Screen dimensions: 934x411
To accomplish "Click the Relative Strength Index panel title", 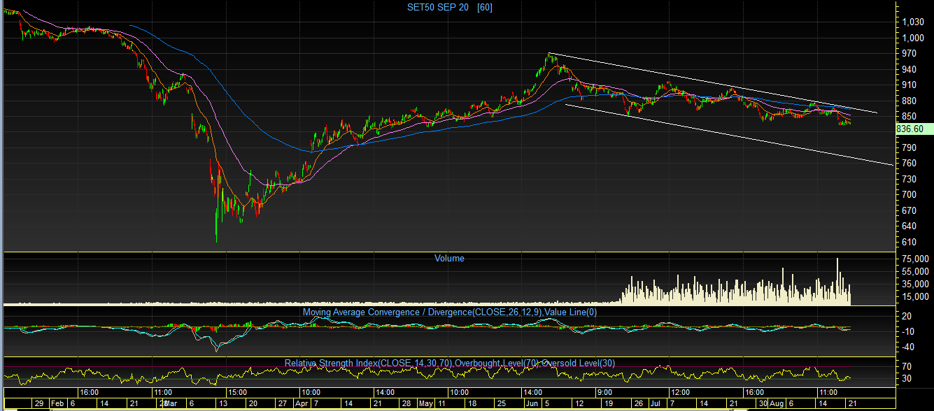I will coord(450,363).
